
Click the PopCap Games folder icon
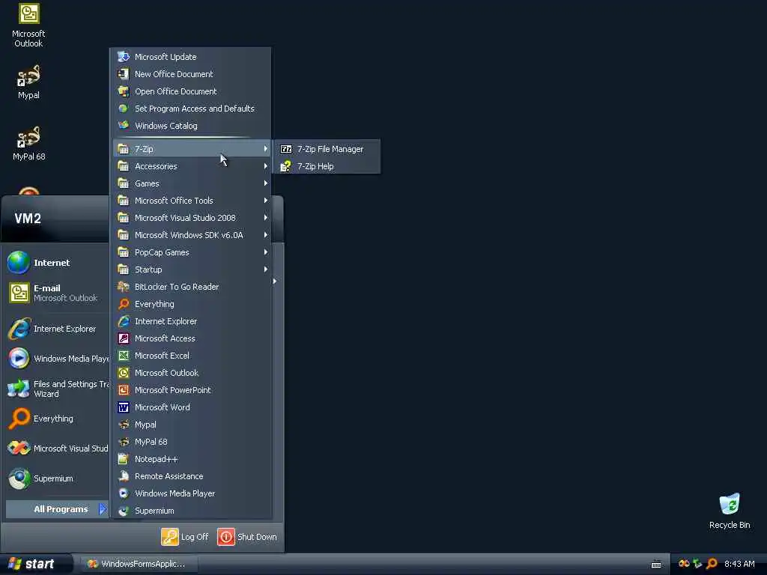(x=124, y=252)
